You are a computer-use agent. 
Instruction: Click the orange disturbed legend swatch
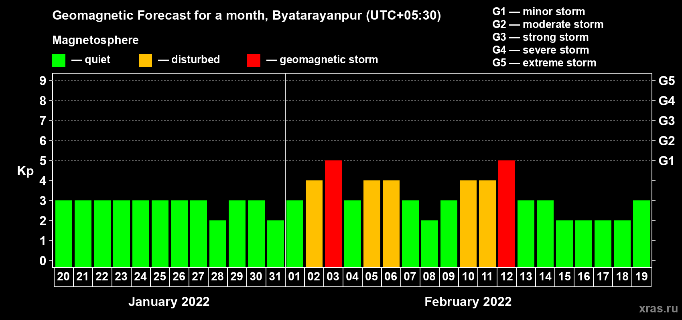pos(145,60)
